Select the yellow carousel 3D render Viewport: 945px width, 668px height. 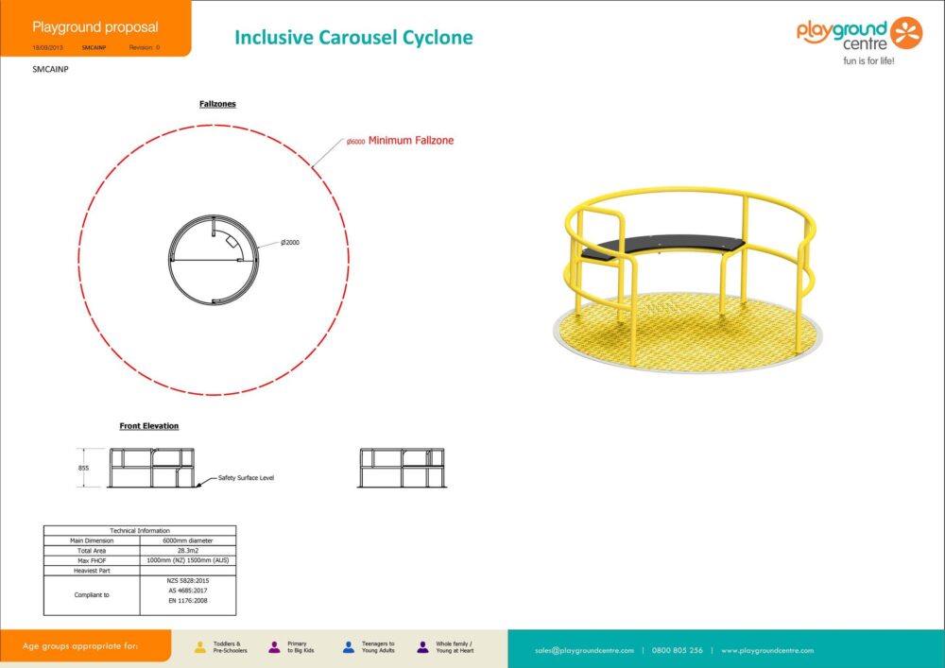[687, 279]
